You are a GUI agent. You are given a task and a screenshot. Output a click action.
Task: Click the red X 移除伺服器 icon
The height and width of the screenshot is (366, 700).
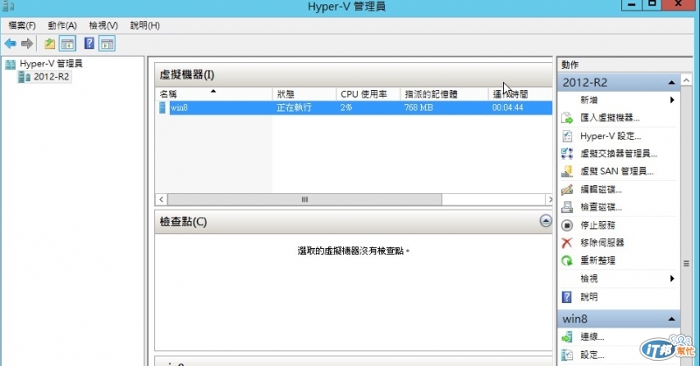pos(567,243)
